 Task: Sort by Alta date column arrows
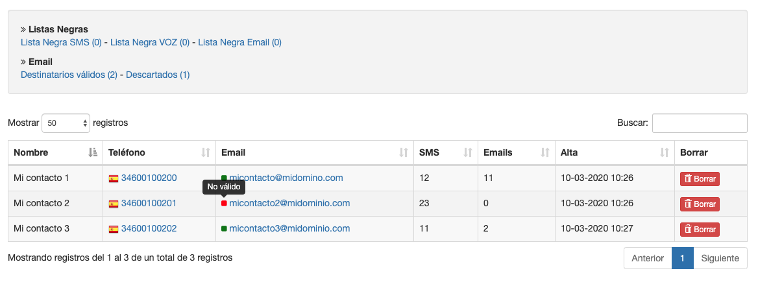(664, 152)
